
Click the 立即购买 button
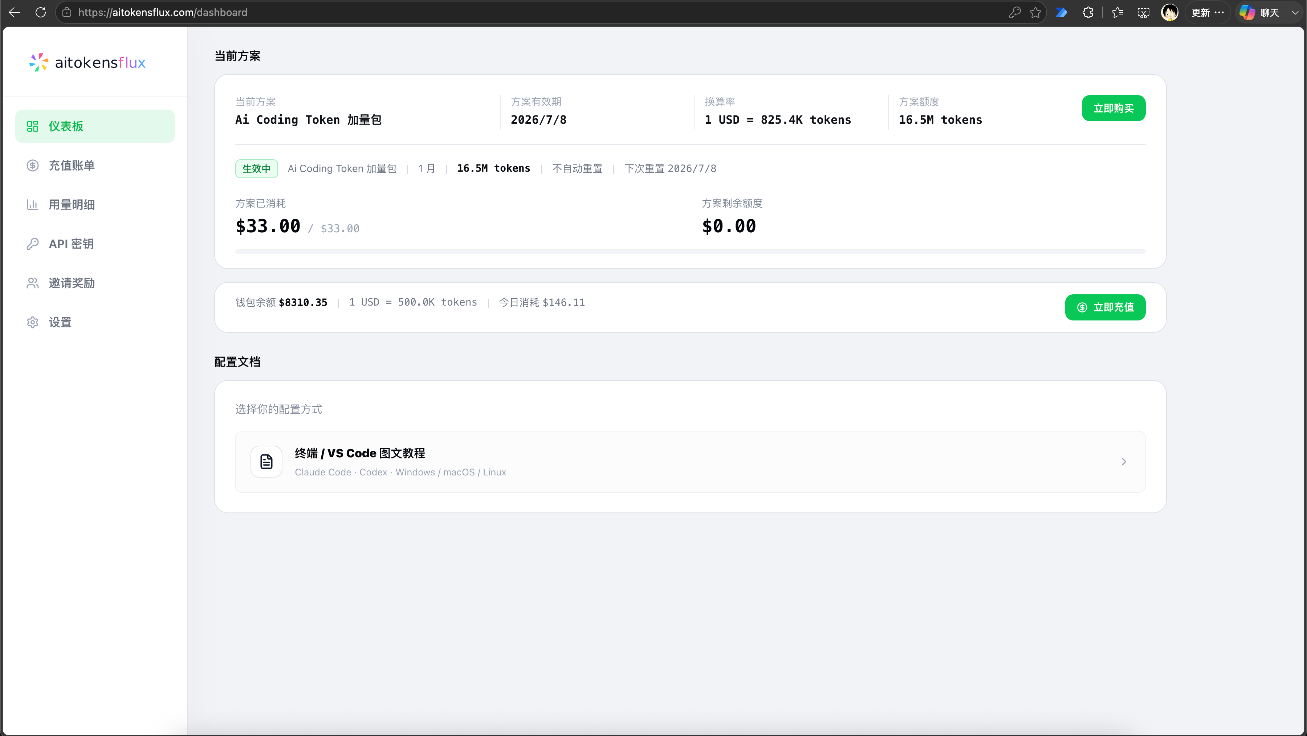(1113, 108)
